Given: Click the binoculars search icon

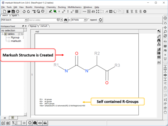Looking at the screenshot, I should tap(65, 20).
